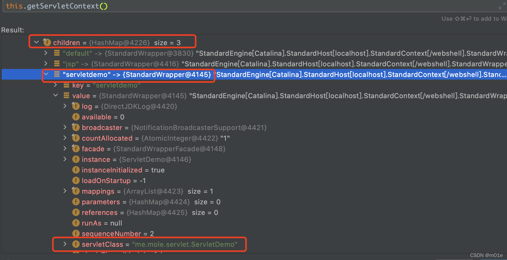Select the instanceInitialized = true row
This screenshot has width=507, height=260.
pyautogui.click(x=254, y=170)
